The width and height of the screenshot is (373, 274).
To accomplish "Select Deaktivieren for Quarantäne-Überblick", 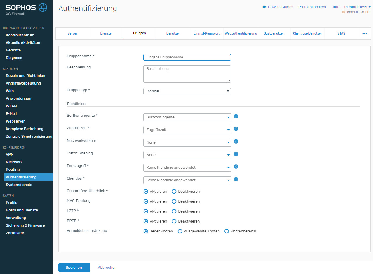I will coord(174,192).
